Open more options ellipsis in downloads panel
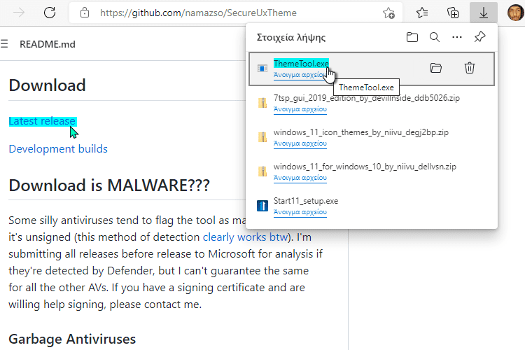This screenshot has height=350, width=525. 457,37
